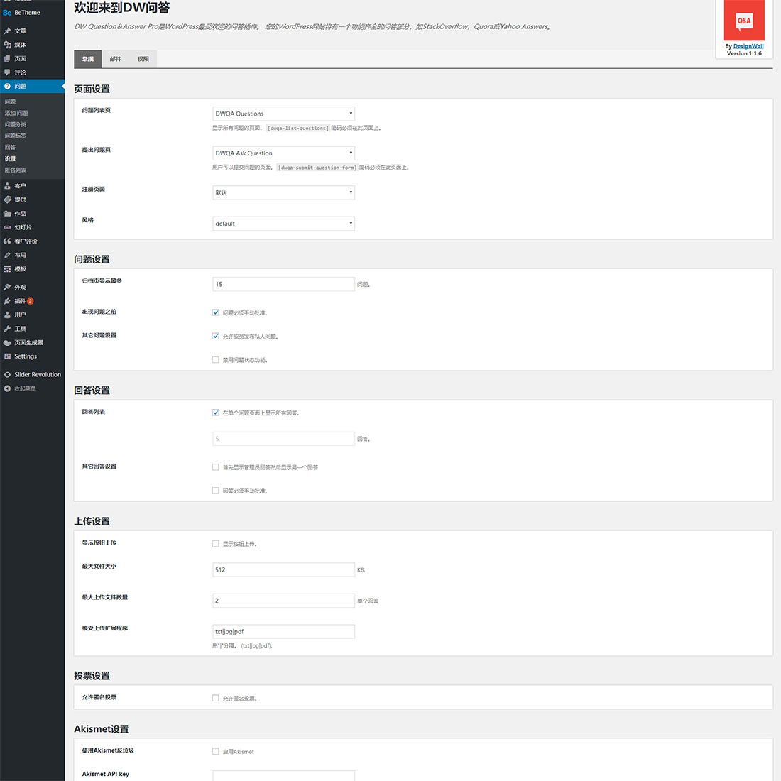The width and height of the screenshot is (781, 781).
Task: Open the 插件 plugins icon in sidebar
Action: click(x=7, y=301)
